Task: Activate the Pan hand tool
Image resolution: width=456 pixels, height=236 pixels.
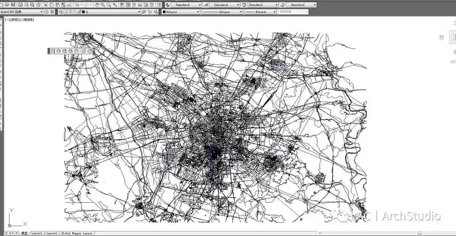Action: 97,5
